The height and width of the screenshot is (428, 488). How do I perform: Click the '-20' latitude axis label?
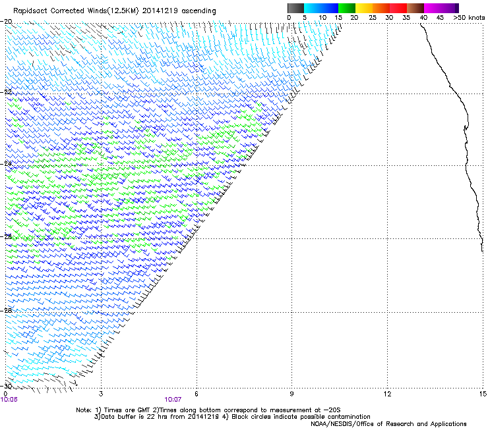(x=6, y=22)
